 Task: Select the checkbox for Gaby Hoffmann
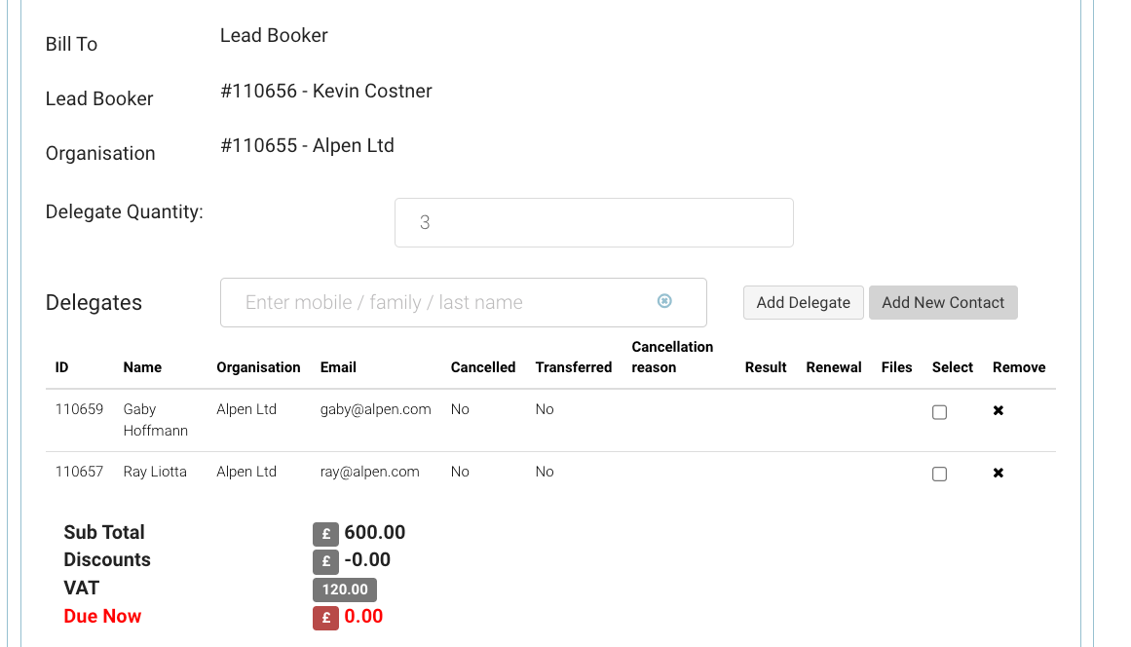[x=939, y=412]
